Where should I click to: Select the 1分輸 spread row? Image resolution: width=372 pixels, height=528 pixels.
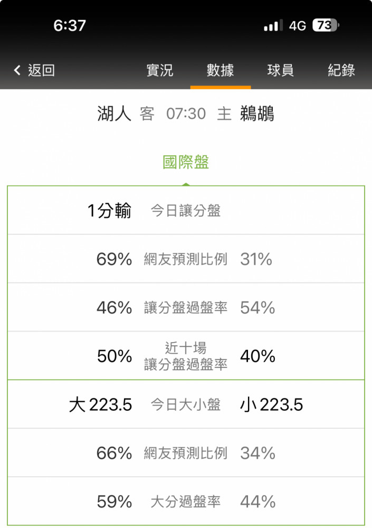(x=186, y=210)
